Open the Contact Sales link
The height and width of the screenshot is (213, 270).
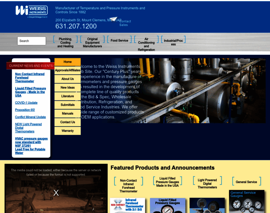coord(125,23)
